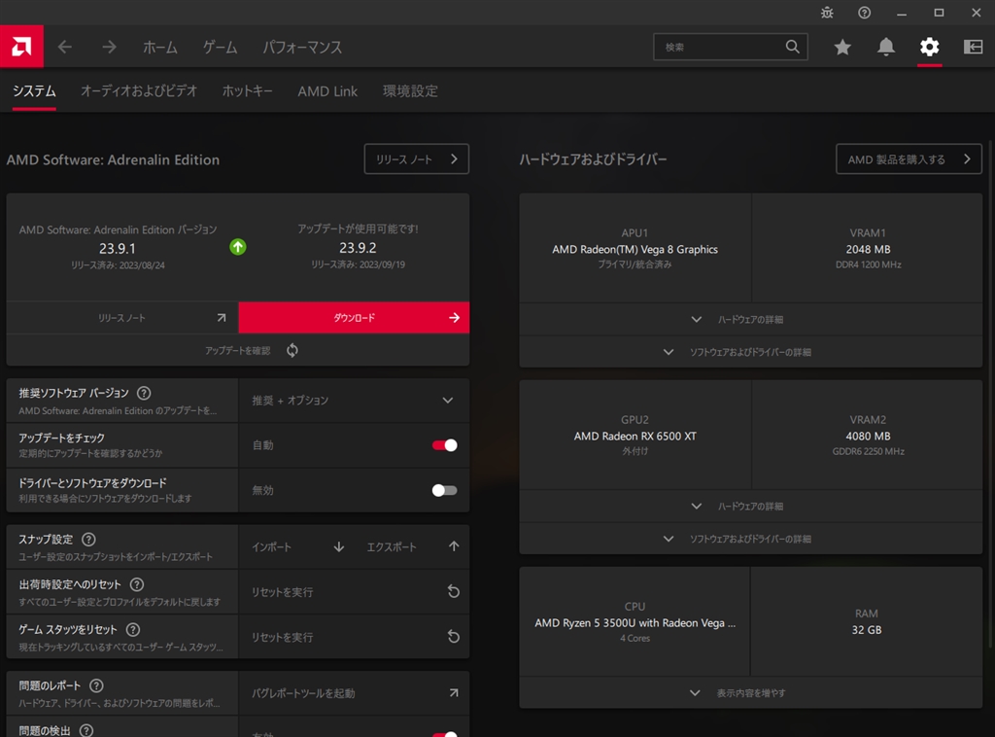Click reset icon for 出荷時設定へのリセット

(x=453, y=591)
